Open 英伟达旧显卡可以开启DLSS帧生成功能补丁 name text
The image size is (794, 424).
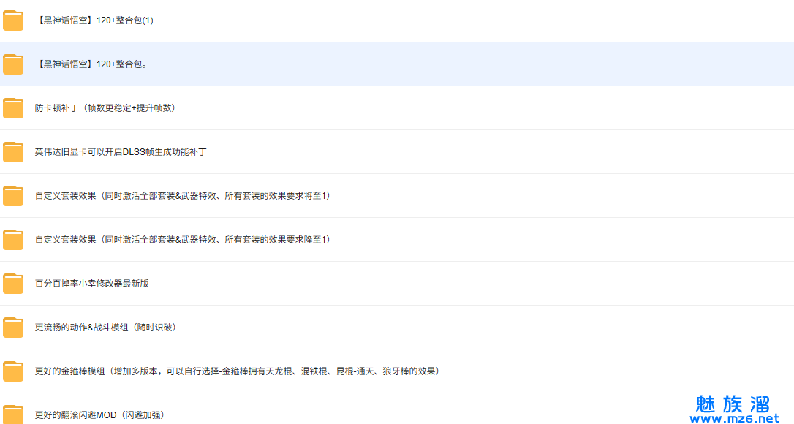pyautogui.click(x=121, y=152)
